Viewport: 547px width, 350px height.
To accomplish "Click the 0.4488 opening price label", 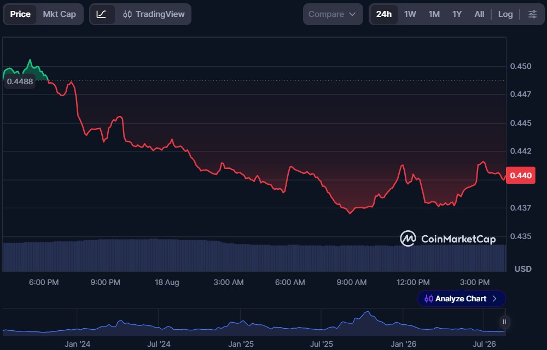I will pyautogui.click(x=20, y=81).
